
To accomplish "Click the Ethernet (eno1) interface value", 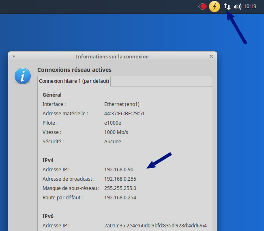I will [x=121, y=104].
